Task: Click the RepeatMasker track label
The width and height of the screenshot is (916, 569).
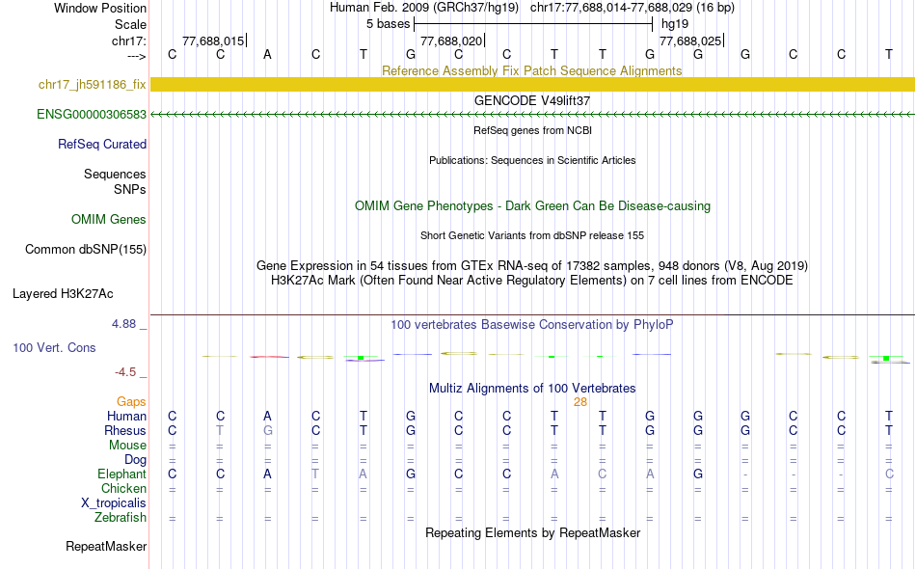Action: click(106, 547)
